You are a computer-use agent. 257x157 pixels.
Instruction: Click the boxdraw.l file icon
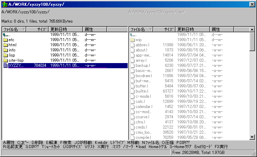[132, 76]
